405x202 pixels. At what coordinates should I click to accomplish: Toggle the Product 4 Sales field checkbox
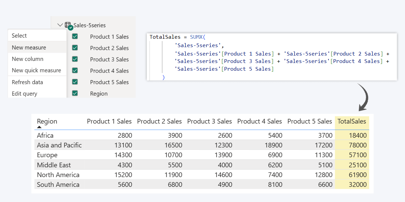75,71
